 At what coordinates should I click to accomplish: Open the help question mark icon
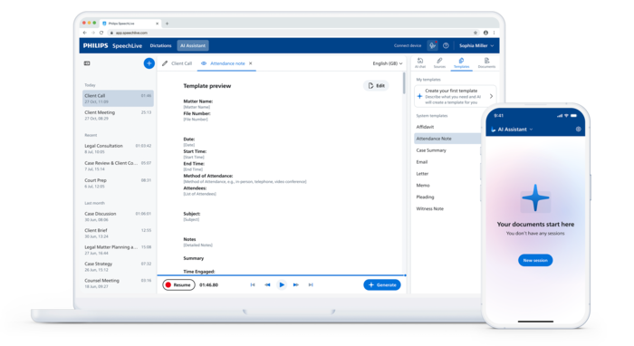coord(446,45)
